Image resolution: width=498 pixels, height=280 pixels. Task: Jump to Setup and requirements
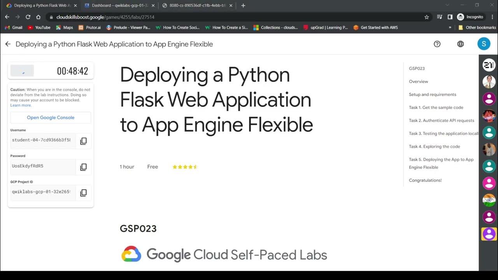(432, 94)
